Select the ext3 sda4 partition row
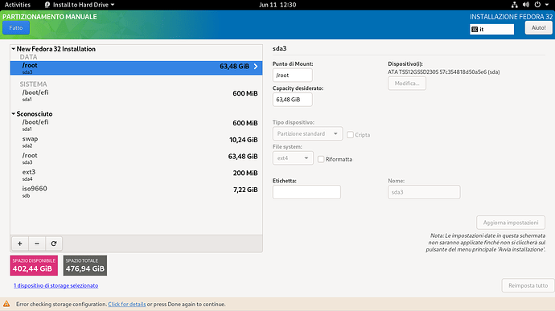Viewport: 555px width, 311px height. (136, 175)
